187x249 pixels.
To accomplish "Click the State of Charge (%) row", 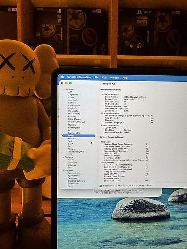I will pyautogui.click(x=129, y=123).
